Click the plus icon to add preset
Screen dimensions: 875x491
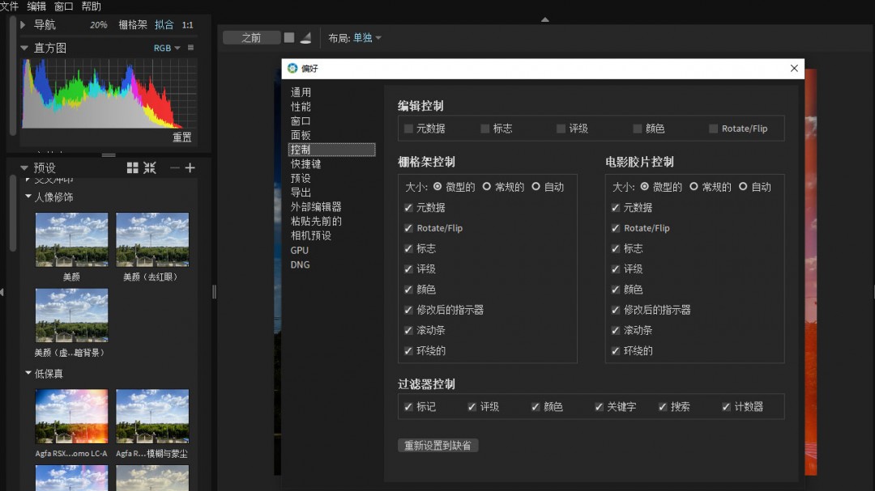click(190, 167)
